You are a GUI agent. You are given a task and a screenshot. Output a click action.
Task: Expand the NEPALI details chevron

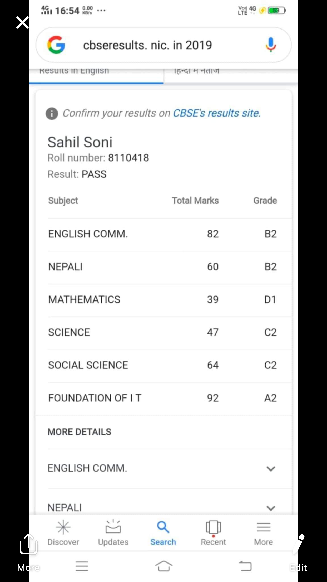[x=271, y=508]
